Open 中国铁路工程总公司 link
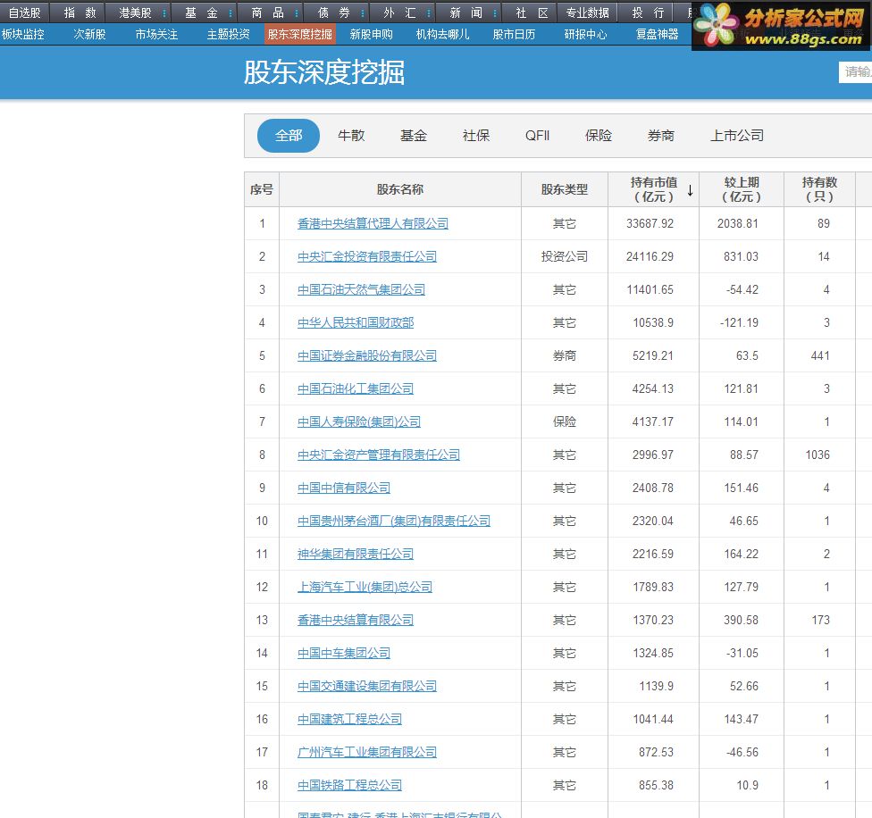 (349, 786)
